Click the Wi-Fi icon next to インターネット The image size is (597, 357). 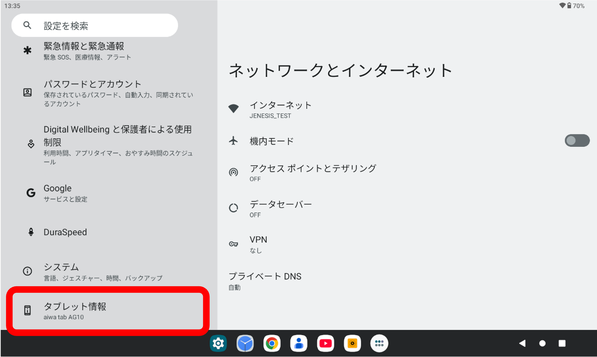click(x=233, y=108)
